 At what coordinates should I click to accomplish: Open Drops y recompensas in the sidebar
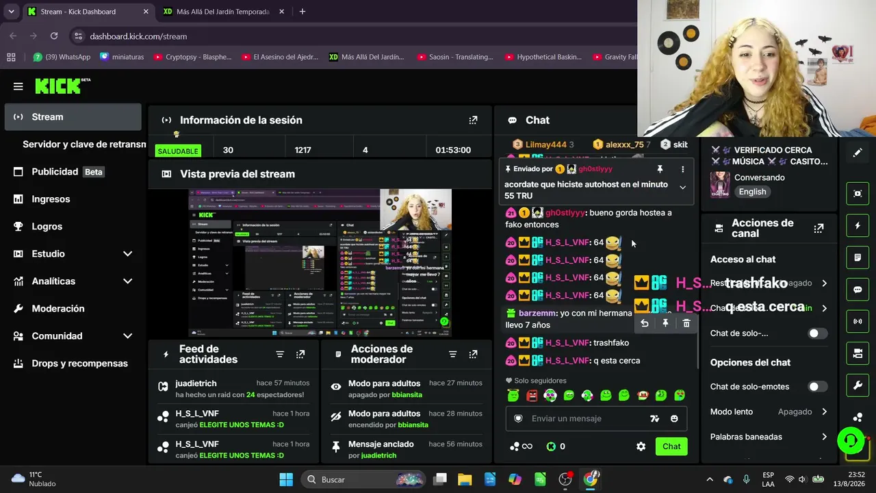[x=73, y=364]
